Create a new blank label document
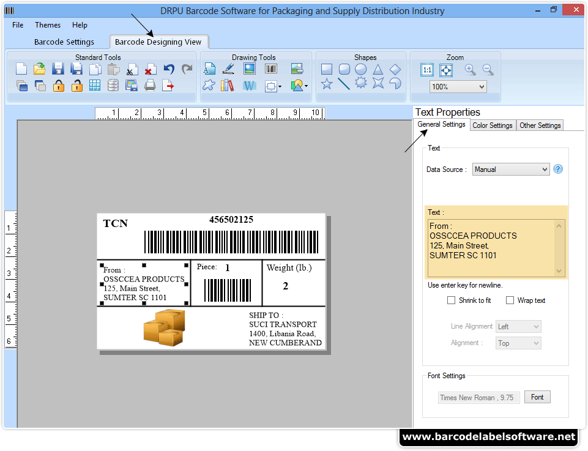Image resolution: width=588 pixels, height=451 pixels. tap(21, 69)
